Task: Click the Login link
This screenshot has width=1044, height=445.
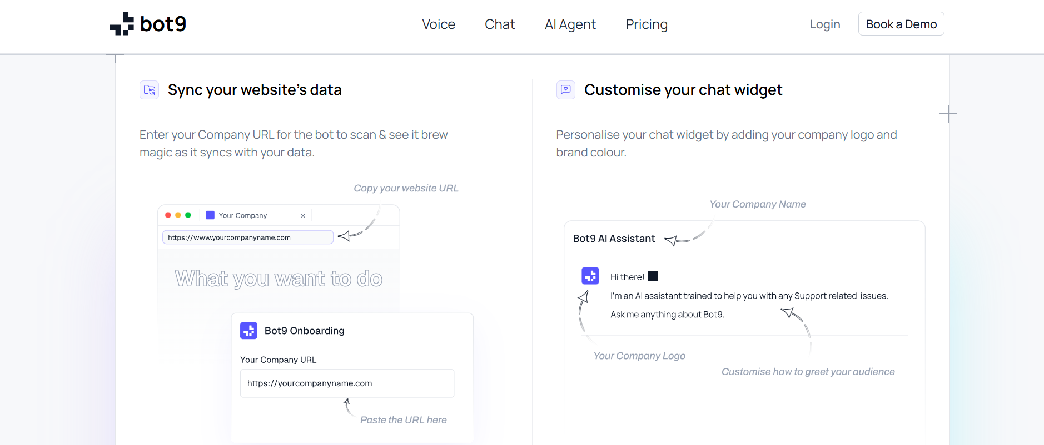Action: pos(825,24)
